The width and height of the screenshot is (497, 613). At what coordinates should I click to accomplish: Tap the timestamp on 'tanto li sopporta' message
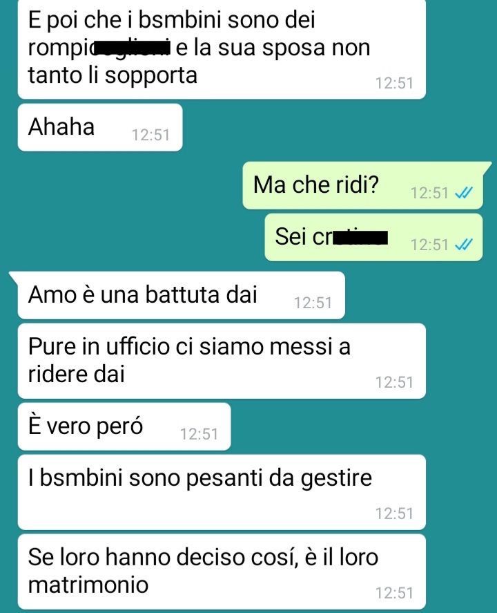coord(394,83)
